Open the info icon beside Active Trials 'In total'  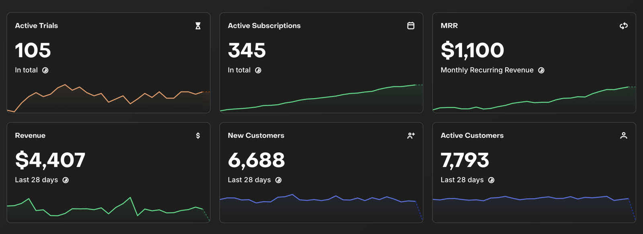click(45, 70)
